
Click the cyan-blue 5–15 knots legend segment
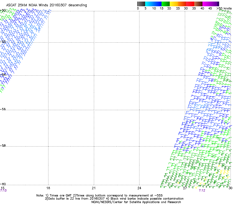153,4
